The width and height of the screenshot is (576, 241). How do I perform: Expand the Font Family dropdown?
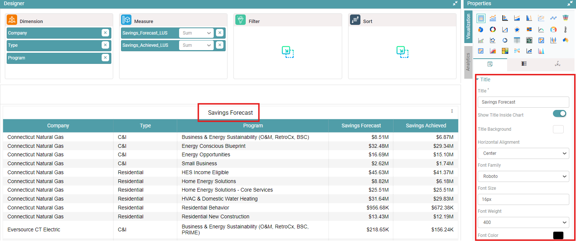click(523, 176)
